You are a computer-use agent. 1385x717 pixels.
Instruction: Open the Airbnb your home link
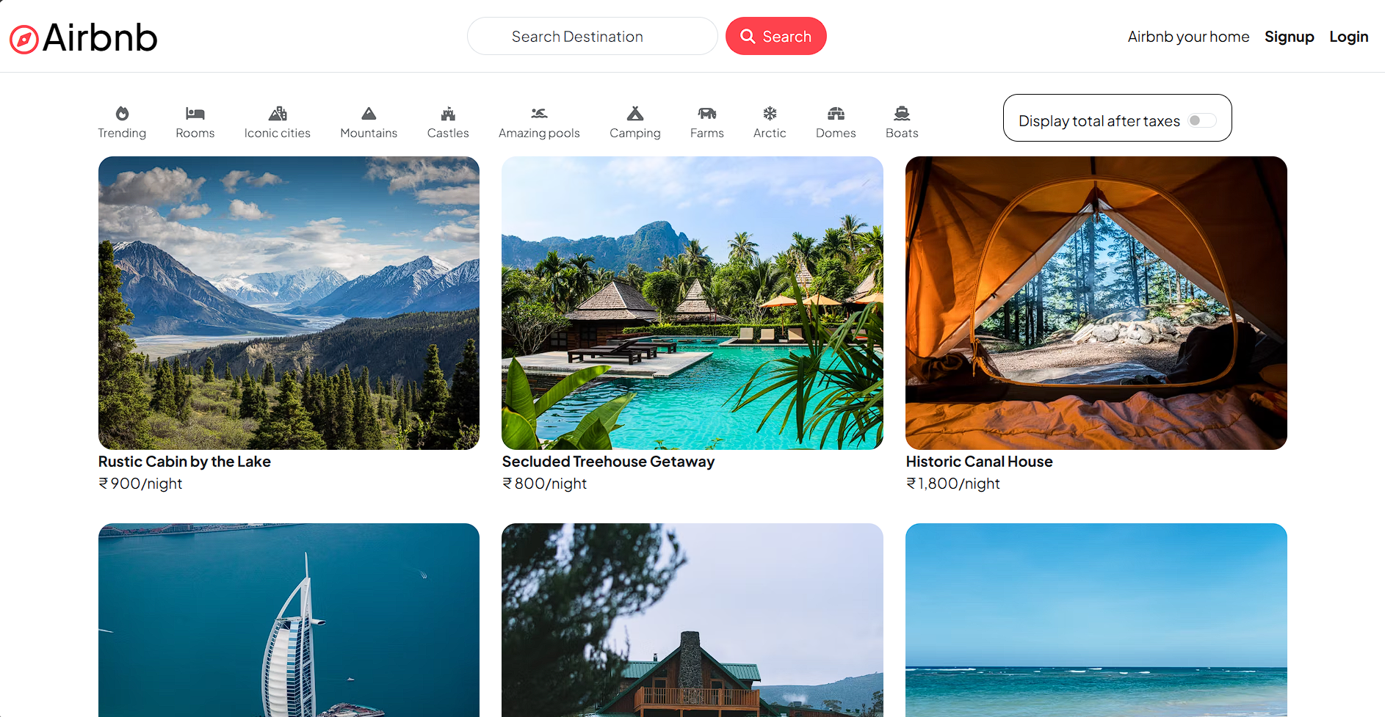[1188, 37]
